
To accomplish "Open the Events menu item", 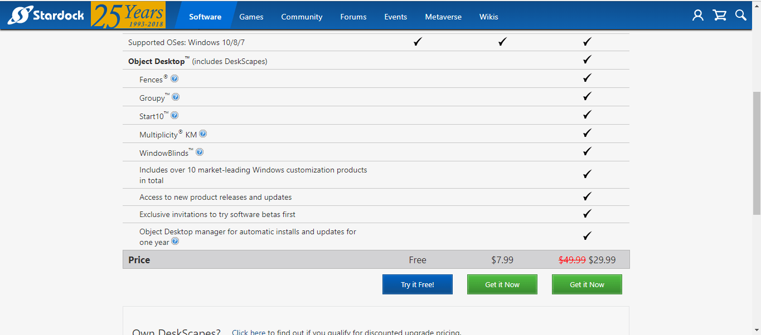I will coord(396,17).
